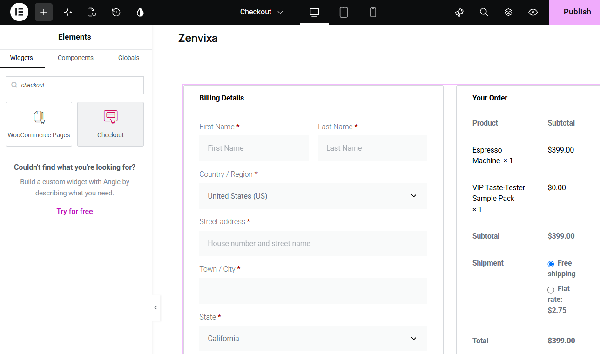The height and width of the screenshot is (354, 600).
Task: Click the Billing Details heading
Action: click(x=222, y=98)
